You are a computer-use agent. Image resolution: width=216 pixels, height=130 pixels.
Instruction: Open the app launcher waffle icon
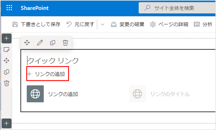coord(9,8)
